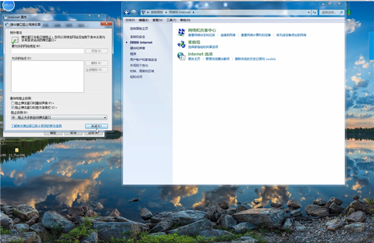
Task: Focus the website address input field
Action: [47, 51]
